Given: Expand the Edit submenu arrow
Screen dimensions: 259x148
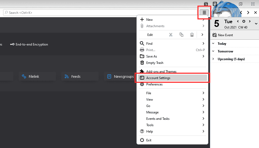Looking at the screenshot, I should 202,35.
